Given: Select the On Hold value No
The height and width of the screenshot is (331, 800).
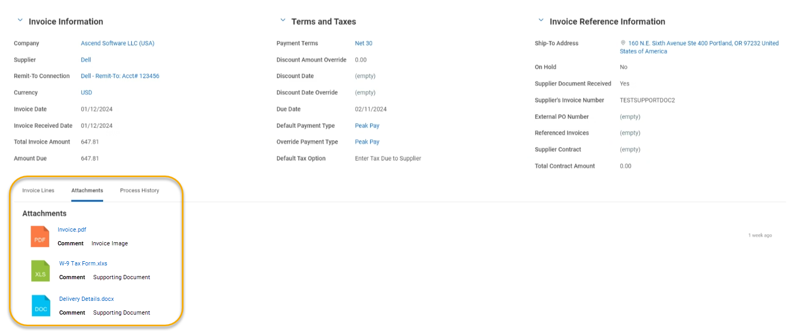Looking at the screenshot, I should click(623, 67).
